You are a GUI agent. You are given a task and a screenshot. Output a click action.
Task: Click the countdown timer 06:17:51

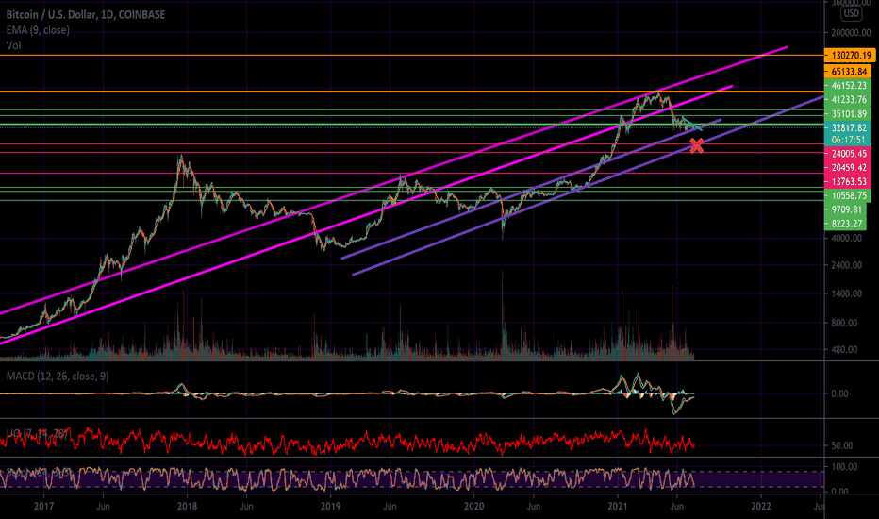848,139
